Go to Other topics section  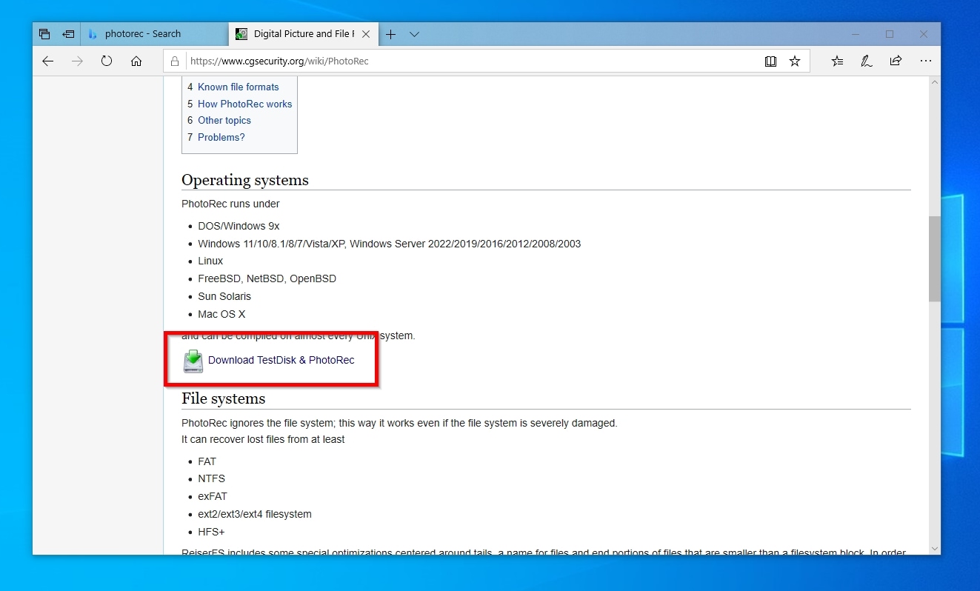(x=224, y=121)
